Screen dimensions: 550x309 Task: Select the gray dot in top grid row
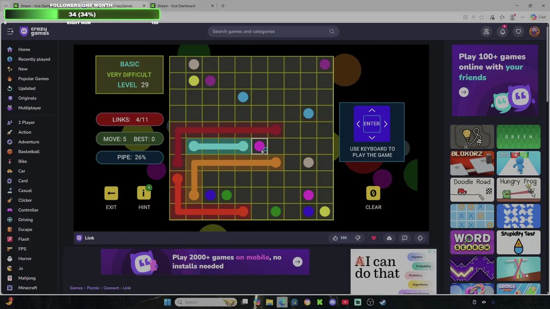tap(194, 64)
